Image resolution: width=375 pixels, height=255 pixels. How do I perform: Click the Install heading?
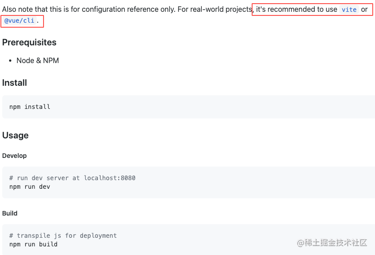click(x=15, y=83)
